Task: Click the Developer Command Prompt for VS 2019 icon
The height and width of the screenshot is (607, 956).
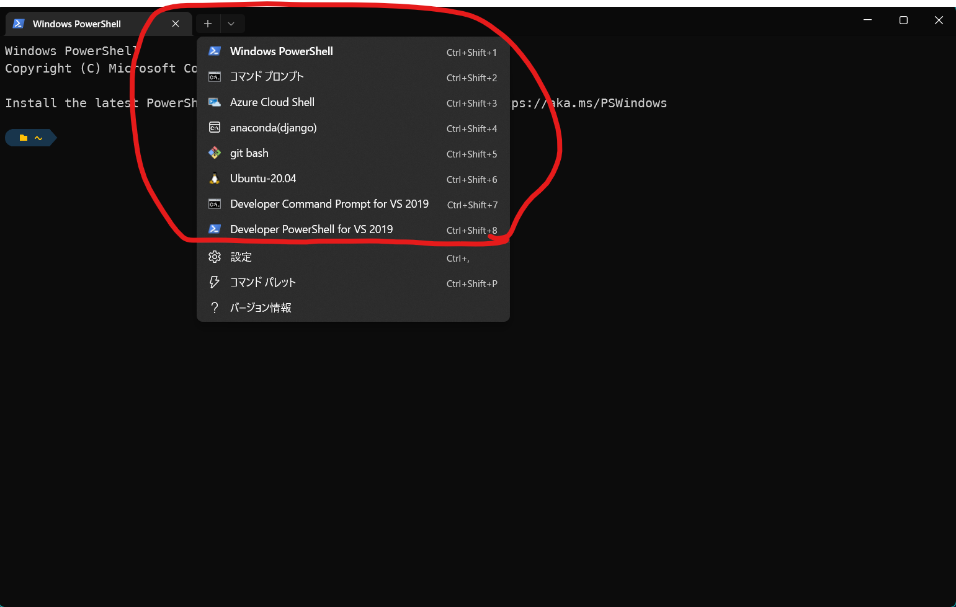Action: point(215,204)
